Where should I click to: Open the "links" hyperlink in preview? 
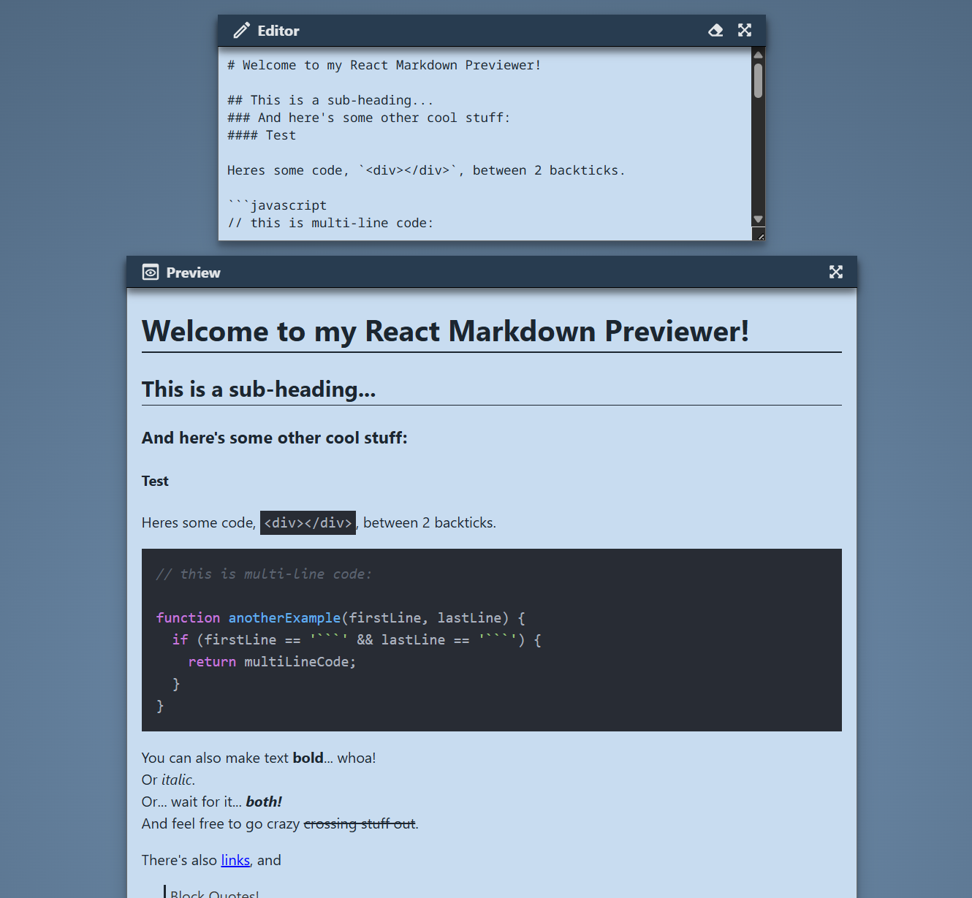pyautogui.click(x=235, y=861)
